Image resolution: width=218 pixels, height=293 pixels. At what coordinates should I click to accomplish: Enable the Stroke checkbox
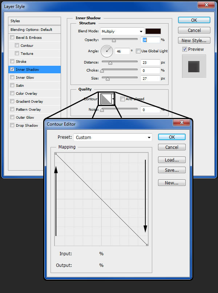[12, 61]
